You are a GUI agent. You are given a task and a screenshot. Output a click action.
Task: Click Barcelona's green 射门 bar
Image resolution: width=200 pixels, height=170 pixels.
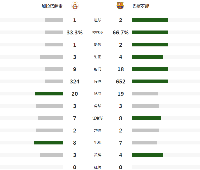pyautogui.click(x=150, y=69)
